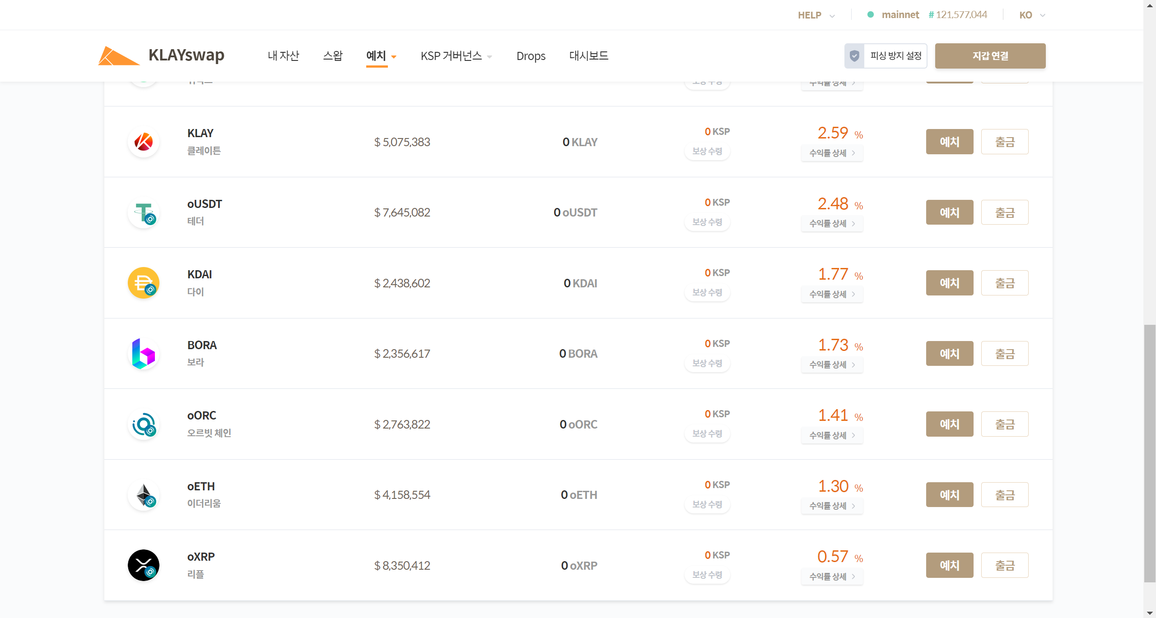
Task: Click 지갑 연결 button
Action: [x=990, y=56]
